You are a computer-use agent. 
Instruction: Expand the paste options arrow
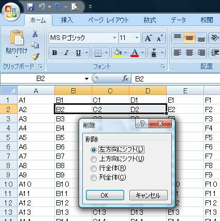coord(17,57)
